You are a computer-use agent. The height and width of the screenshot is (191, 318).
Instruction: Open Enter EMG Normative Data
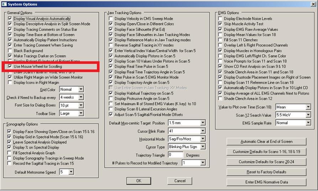266,182
